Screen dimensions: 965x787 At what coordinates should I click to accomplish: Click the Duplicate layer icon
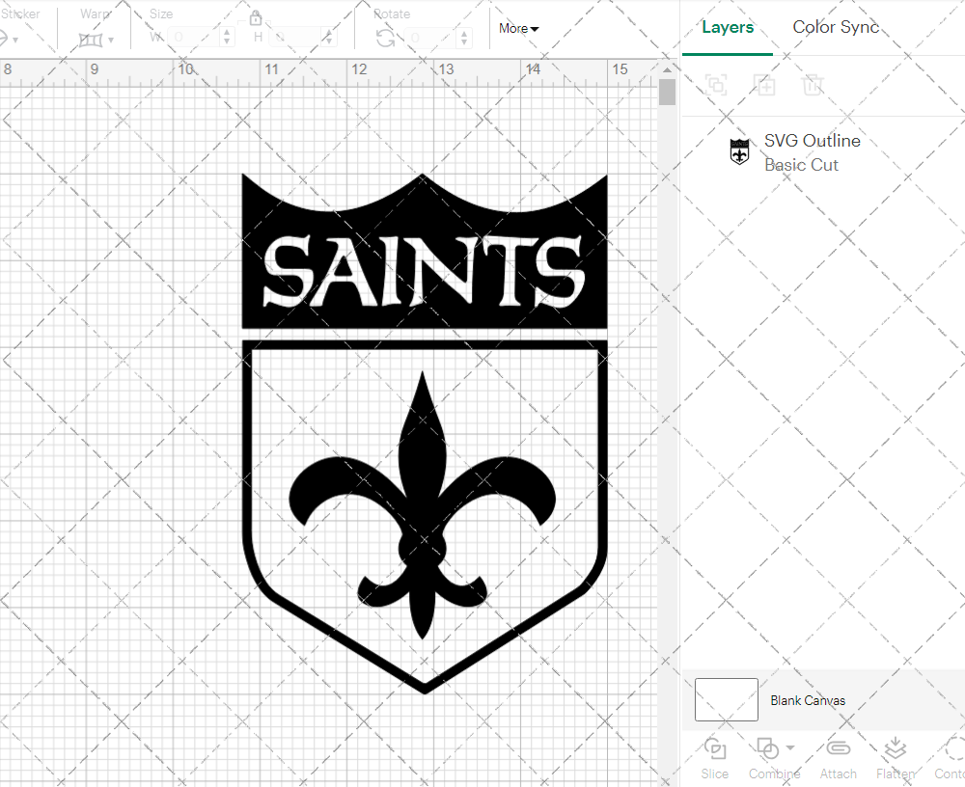tap(764, 85)
